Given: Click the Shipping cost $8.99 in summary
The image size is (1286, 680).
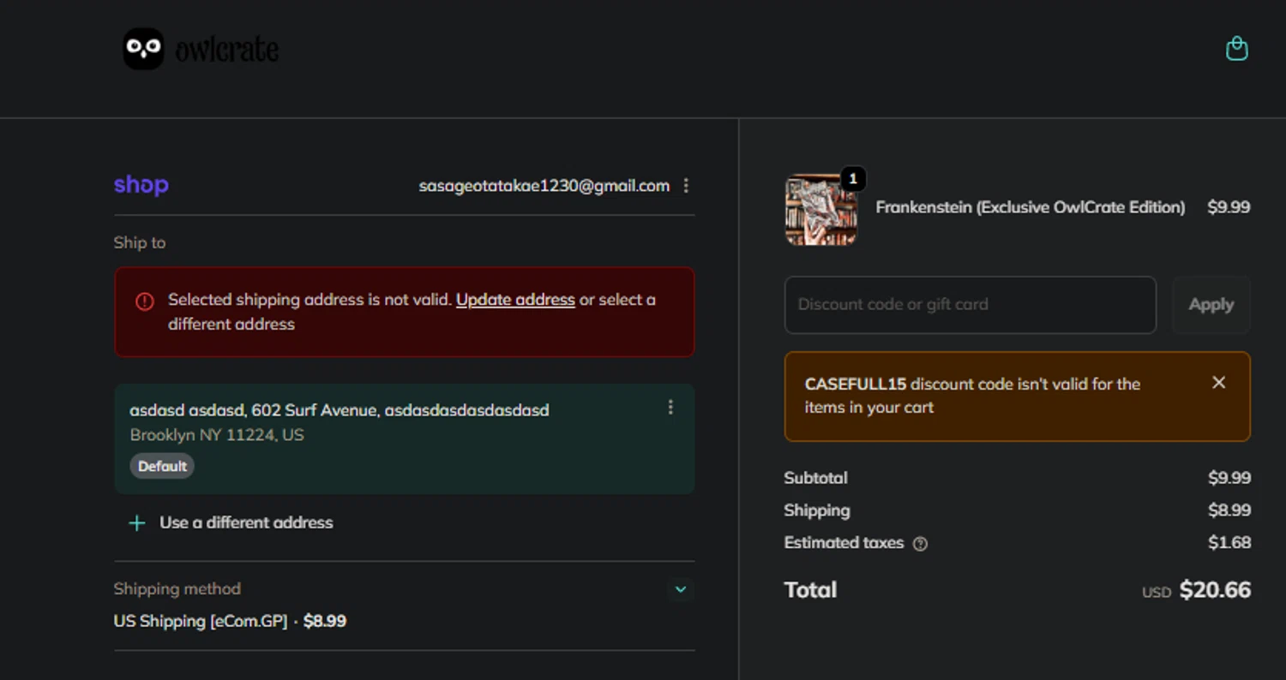Looking at the screenshot, I should click(x=1229, y=510).
